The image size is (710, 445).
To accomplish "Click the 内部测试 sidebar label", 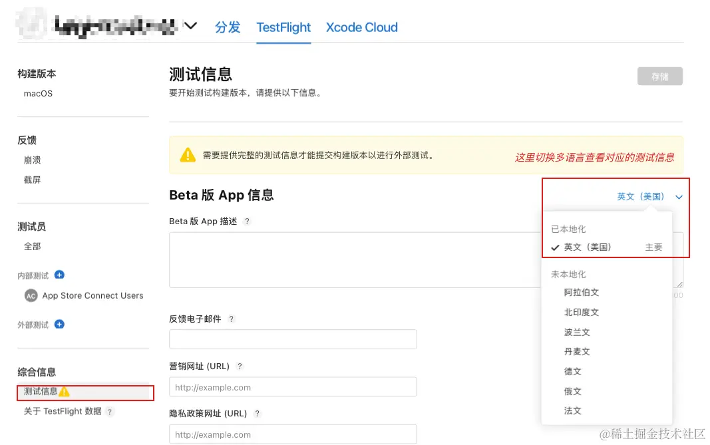I will click(33, 275).
